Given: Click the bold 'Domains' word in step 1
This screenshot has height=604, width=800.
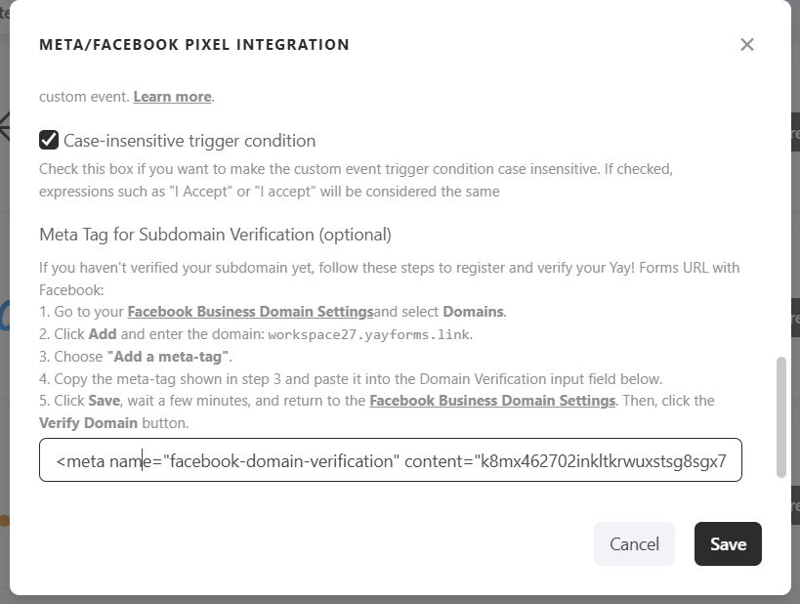Looking at the screenshot, I should pyautogui.click(x=474, y=312).
